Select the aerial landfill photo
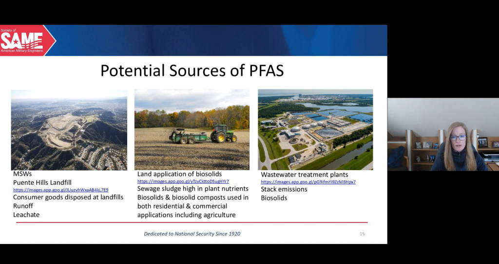Screen dimensions: 499x264 pos(69,129)
